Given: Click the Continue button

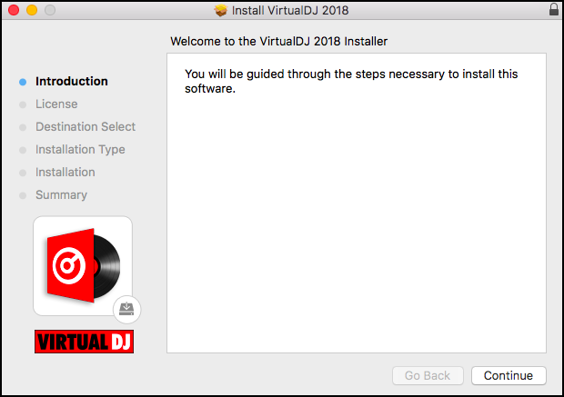Looking at the screenshot, I should pyautogui.click(x=509, y=375).
